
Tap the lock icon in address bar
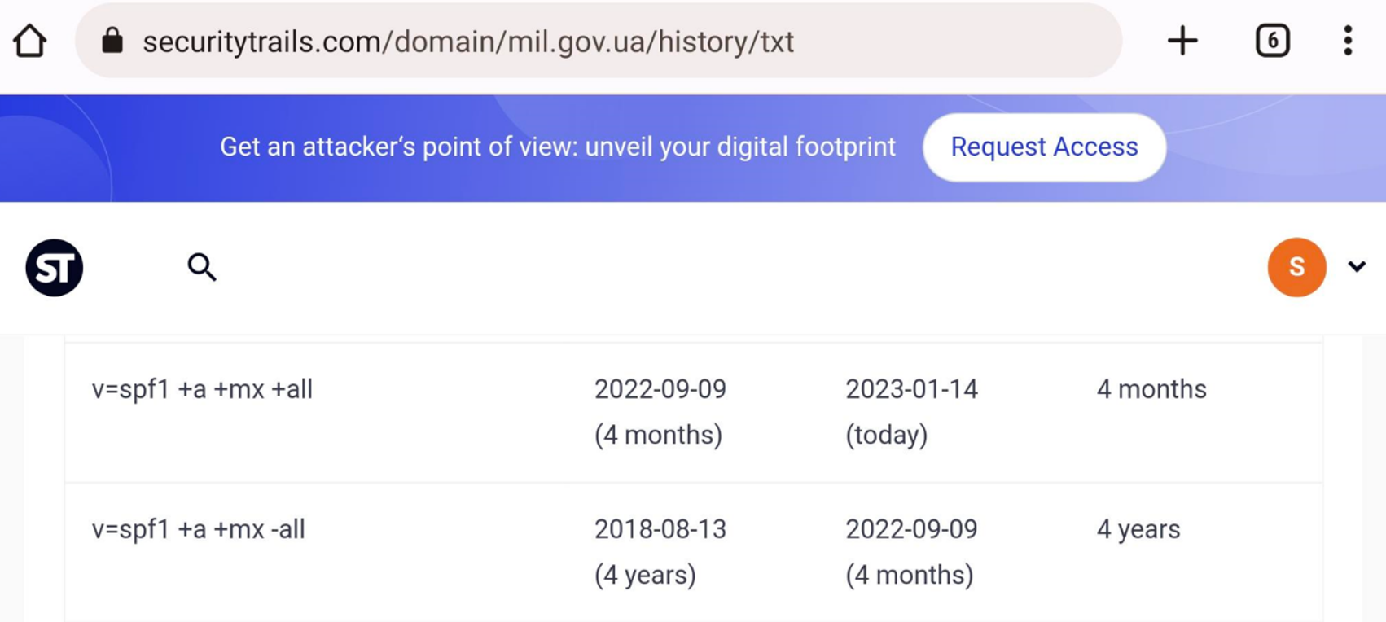pos(112,40)
